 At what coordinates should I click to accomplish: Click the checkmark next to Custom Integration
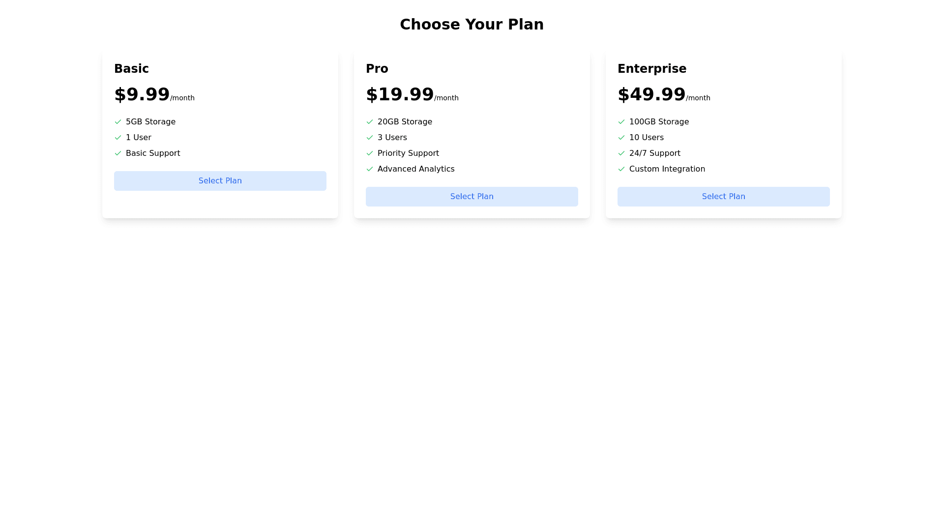pyautogui.click(x=621, y=169)
